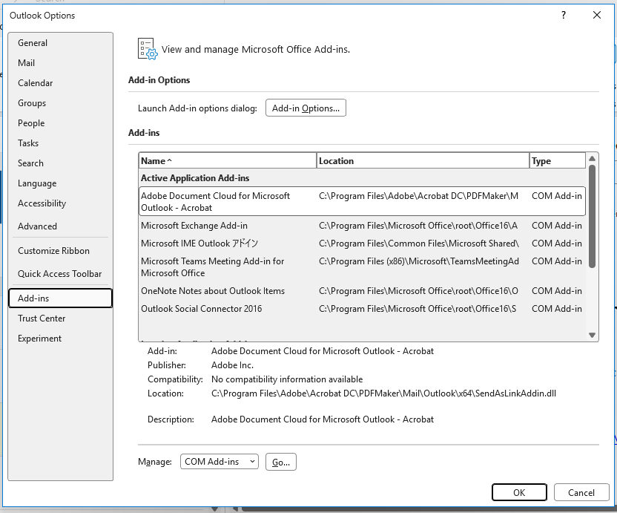Sort by the Type column header

click(557, 161)
